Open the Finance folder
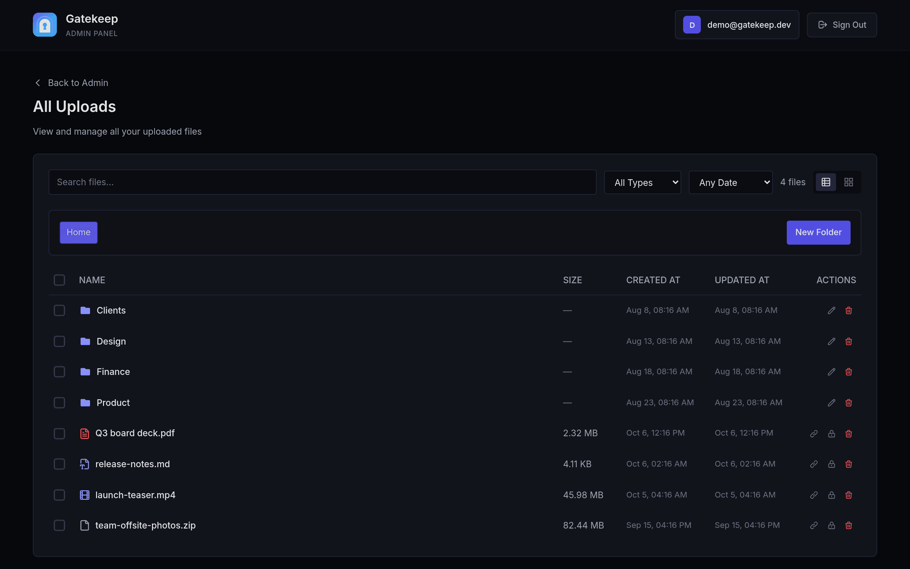Image resolution: width=910 pixels, height=569 pixels. [113, 372]
